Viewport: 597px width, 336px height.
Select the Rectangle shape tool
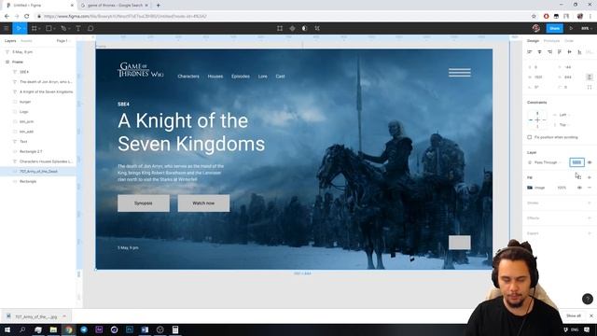[49, 28]
